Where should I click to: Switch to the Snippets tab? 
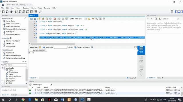click(x=160, y=78)
